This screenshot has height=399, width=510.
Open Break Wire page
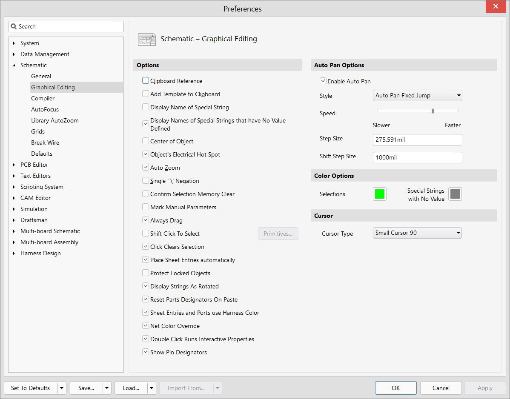(x=45, y=142)
